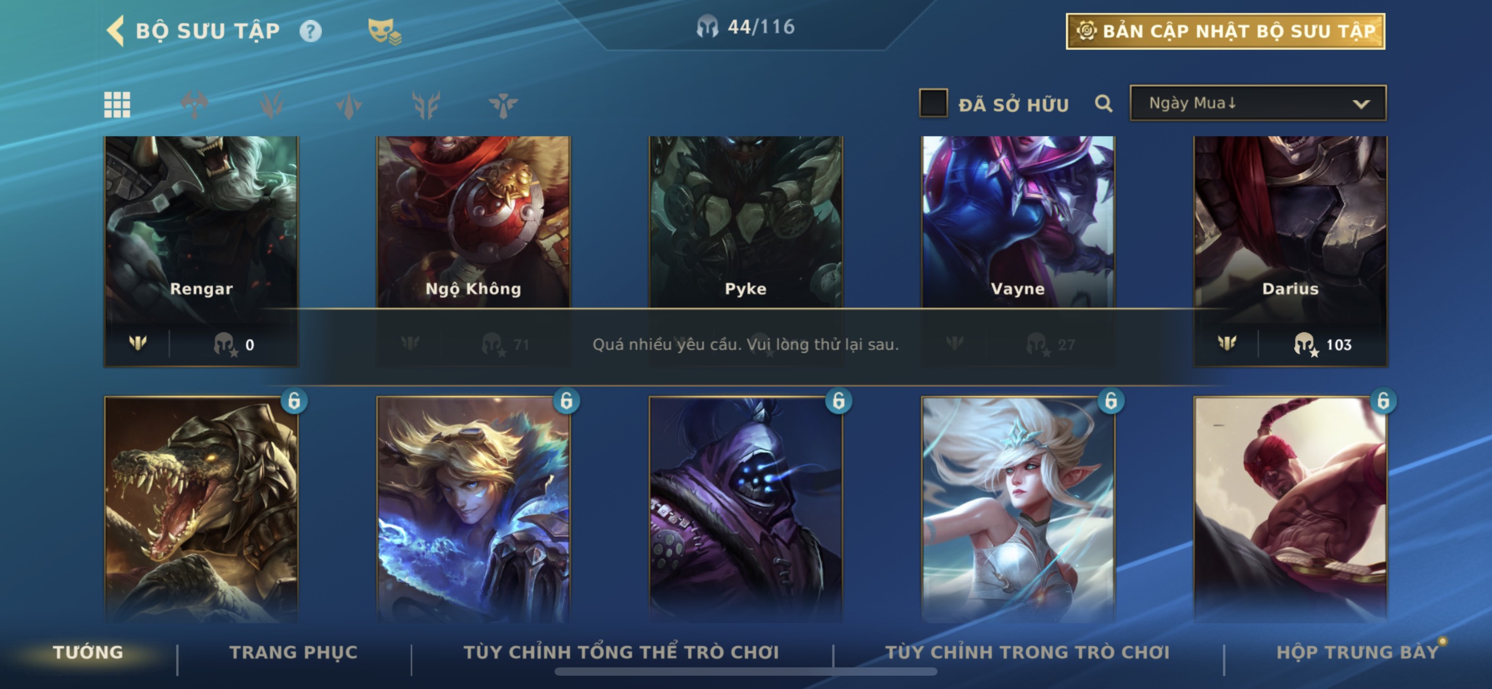Click Rengar's mastery helmet icon

point(225,344)
